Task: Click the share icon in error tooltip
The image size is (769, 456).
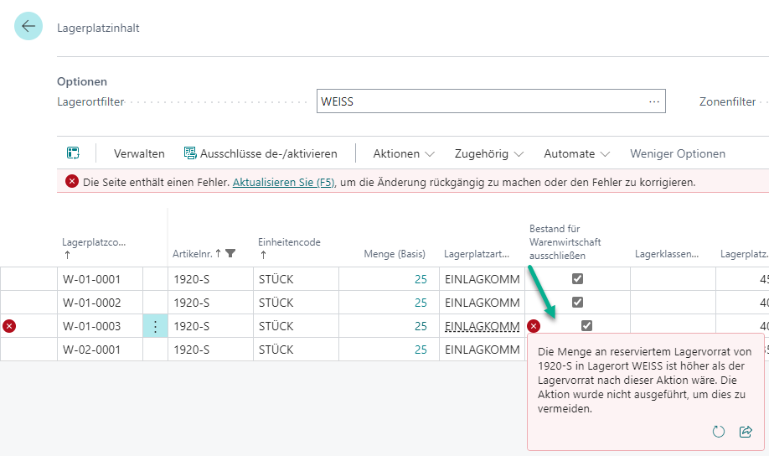Action: [746, 432]
